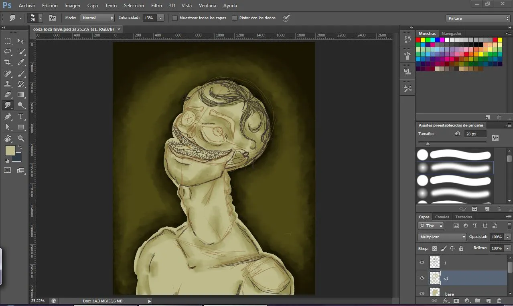Toggle lock all padlock icon

pos(461,248)
